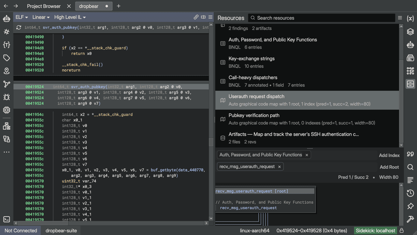The image size is (417, 235).
Task: Open the Sidekick robot icon in left sidebar
Action: [7, 19]
